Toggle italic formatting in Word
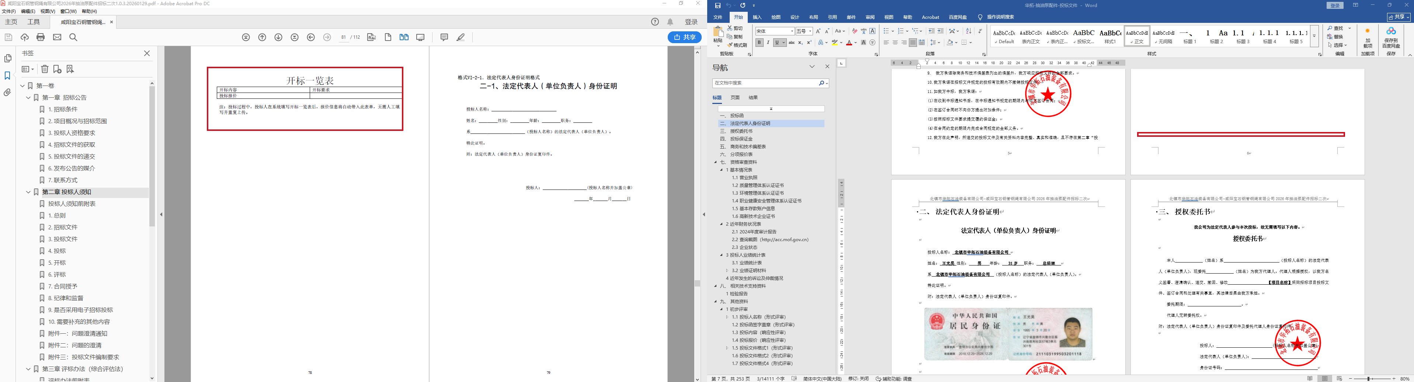The height and width of the screenshot is (382, 1414). click(x=768, y=42)
